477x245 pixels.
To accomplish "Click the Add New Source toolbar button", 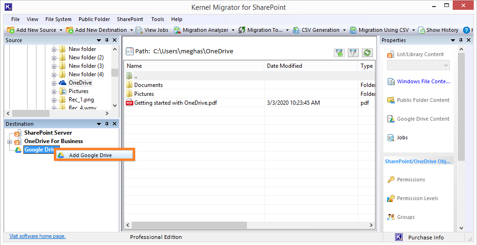I will coord(32,30).
